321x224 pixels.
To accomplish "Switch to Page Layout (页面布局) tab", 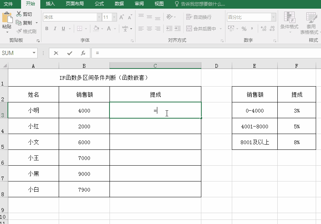I will (x=75, y=4).
